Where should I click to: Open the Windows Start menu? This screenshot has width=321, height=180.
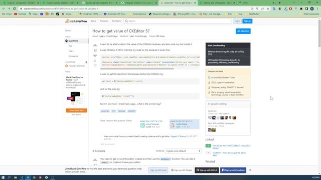3,177
